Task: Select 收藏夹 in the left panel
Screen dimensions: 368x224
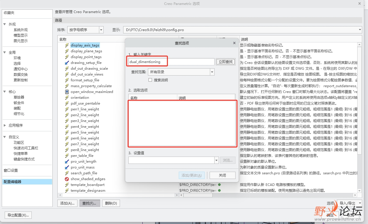Action: [9, 13]
